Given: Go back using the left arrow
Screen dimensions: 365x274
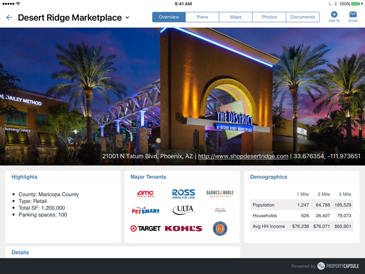Looking at the screenshot, I should coord(9,18).
